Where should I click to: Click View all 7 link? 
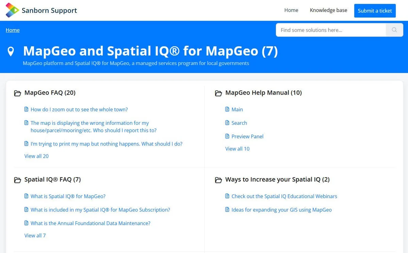pyautogui.click(x=35, y=235)
